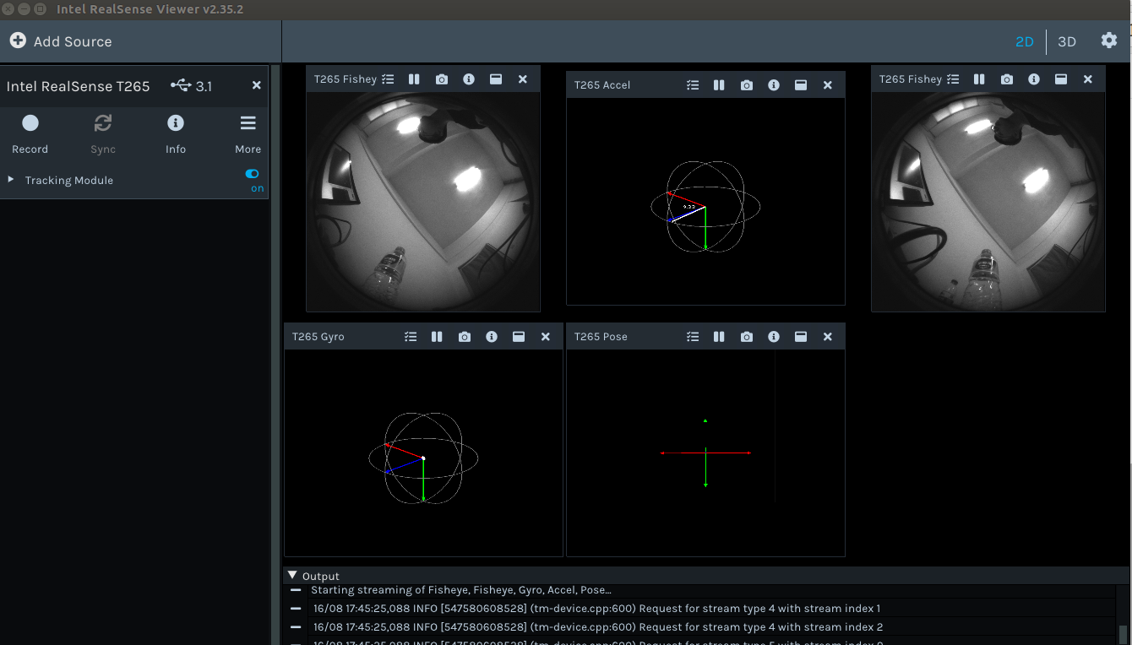Open stream options list on T265 Gyro

tap(411, 337)
